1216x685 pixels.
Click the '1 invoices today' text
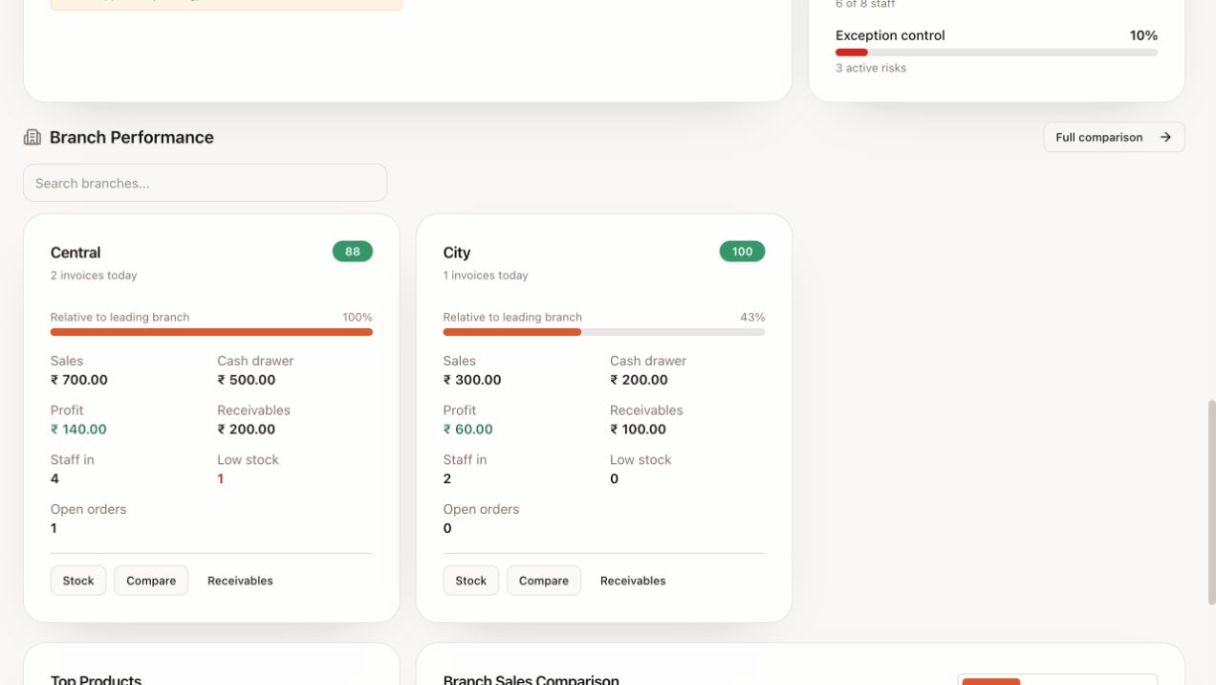[x=486, y=276]
